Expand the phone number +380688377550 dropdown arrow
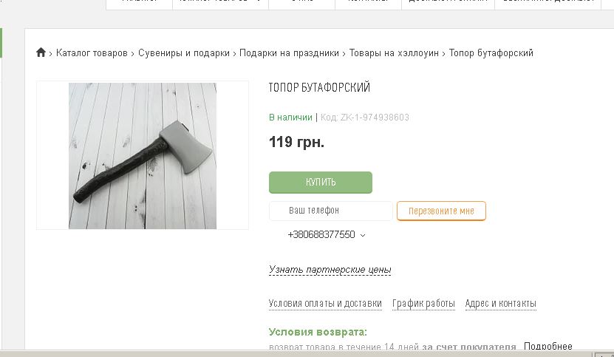Viewport: 614px width, 357px height. coord(363,235)
